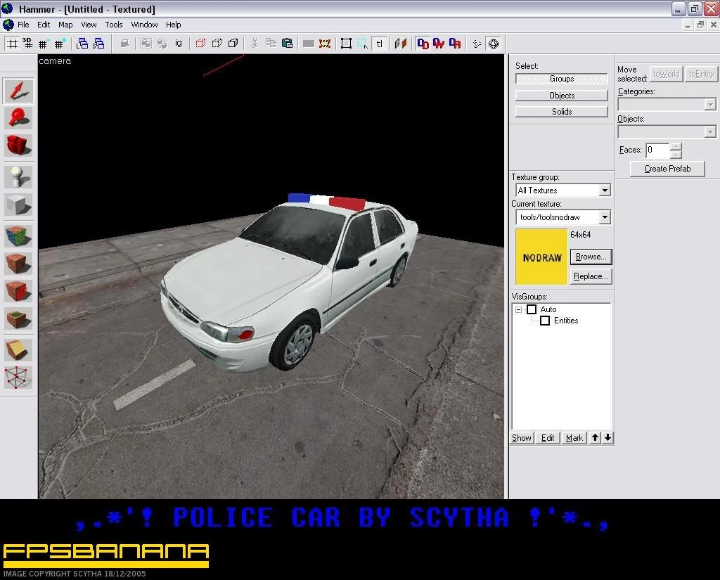Click the Replace... texture button
This screenshot has width=720, height=580.
591,276
